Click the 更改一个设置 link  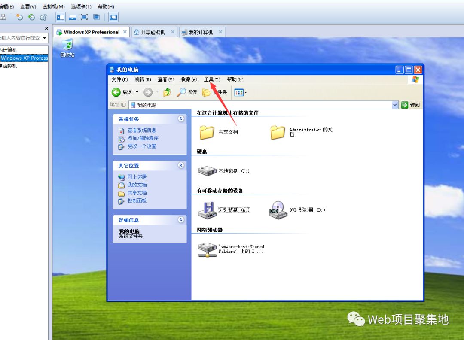142,146
